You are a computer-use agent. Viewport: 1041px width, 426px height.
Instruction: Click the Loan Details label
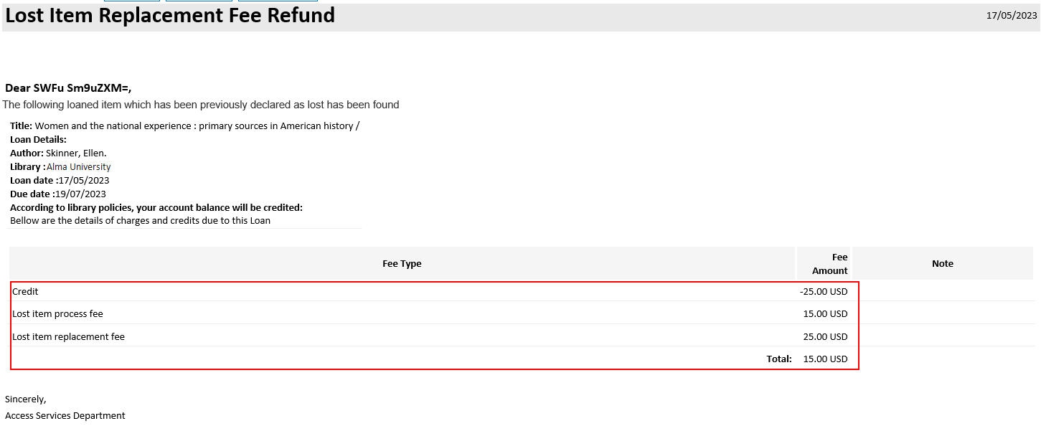coord(38,140)
